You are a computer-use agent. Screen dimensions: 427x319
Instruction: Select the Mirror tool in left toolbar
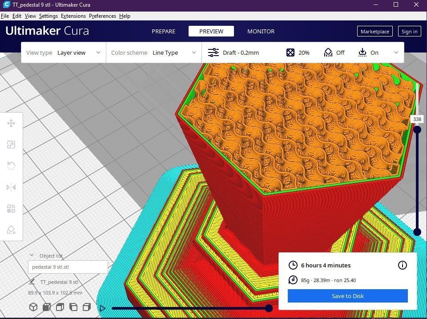pyautogui.click(x=11, y=187)
